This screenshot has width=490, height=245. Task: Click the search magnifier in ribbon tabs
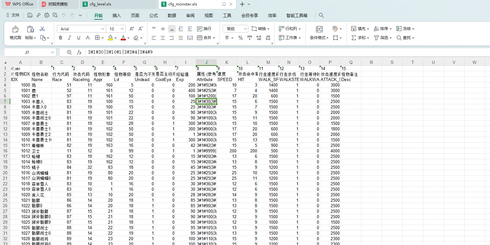[x=321, y=15]
